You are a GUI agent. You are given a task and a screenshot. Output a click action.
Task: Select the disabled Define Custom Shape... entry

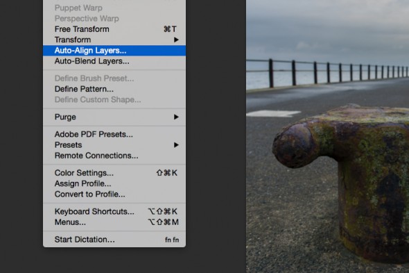tap(114, 99)
